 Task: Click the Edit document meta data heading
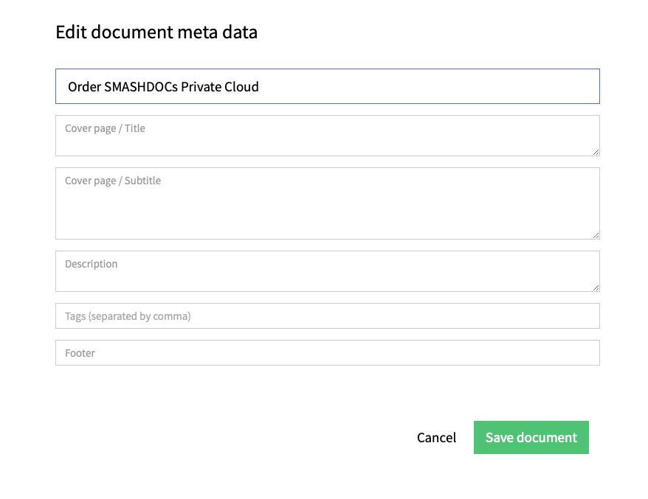pyautogui.click(x=156, y=32)
